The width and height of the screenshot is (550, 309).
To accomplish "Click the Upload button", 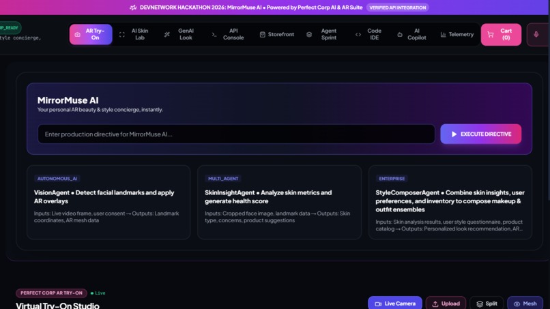I will tap(446, 304).
